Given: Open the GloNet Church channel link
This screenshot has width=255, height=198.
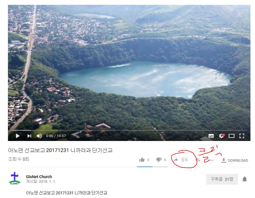Looking at the screenshot, I should [39, 177].
